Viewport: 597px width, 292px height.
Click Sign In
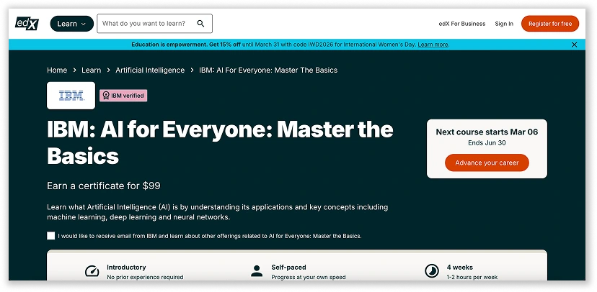click(504, 24)
